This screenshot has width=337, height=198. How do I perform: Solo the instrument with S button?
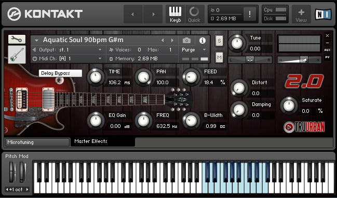(x=219, y=41)
